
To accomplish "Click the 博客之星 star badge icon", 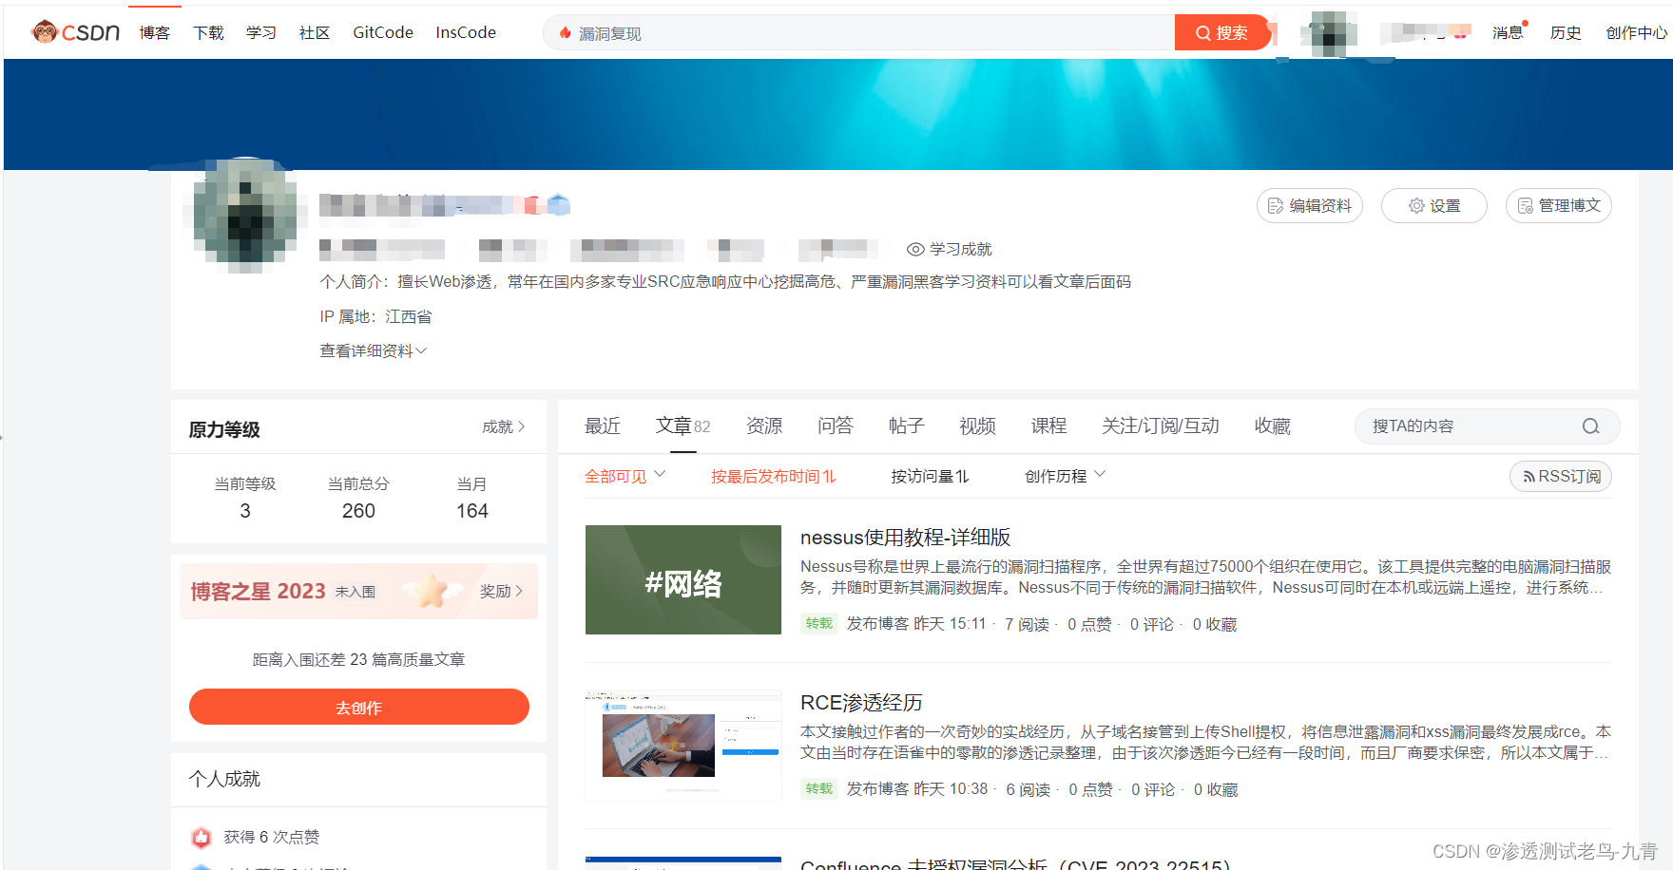I will point(431,591).
